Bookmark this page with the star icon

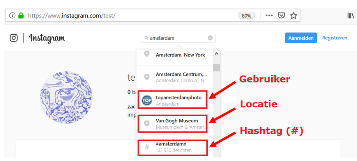293,16
